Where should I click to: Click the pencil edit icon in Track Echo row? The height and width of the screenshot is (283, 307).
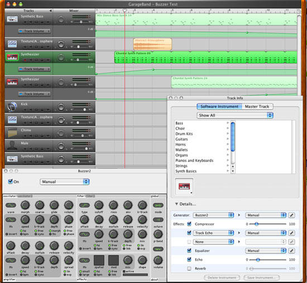pyautogui.click(x=291, y=233)
